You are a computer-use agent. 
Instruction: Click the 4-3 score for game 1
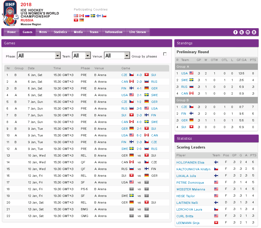pos(139,75)
